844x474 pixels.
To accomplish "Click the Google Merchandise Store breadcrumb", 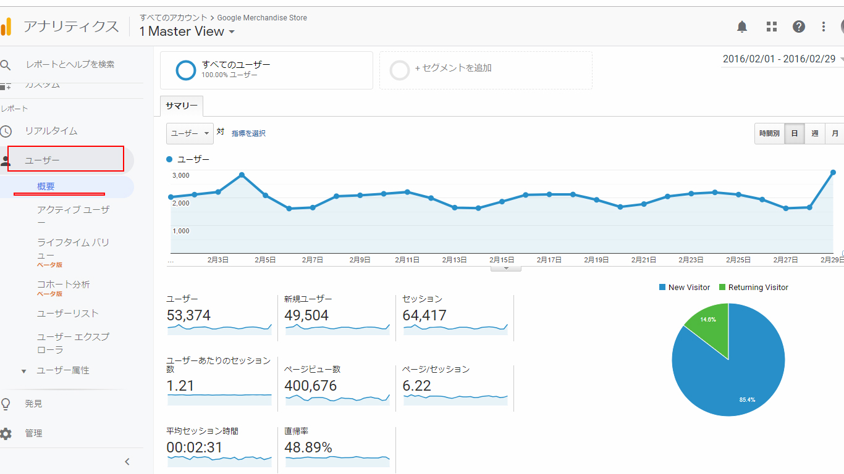I will (262, 18).
